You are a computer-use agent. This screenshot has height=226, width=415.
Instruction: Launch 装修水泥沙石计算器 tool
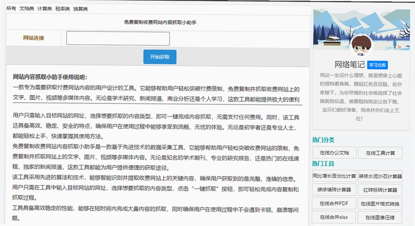coord(380,176)
